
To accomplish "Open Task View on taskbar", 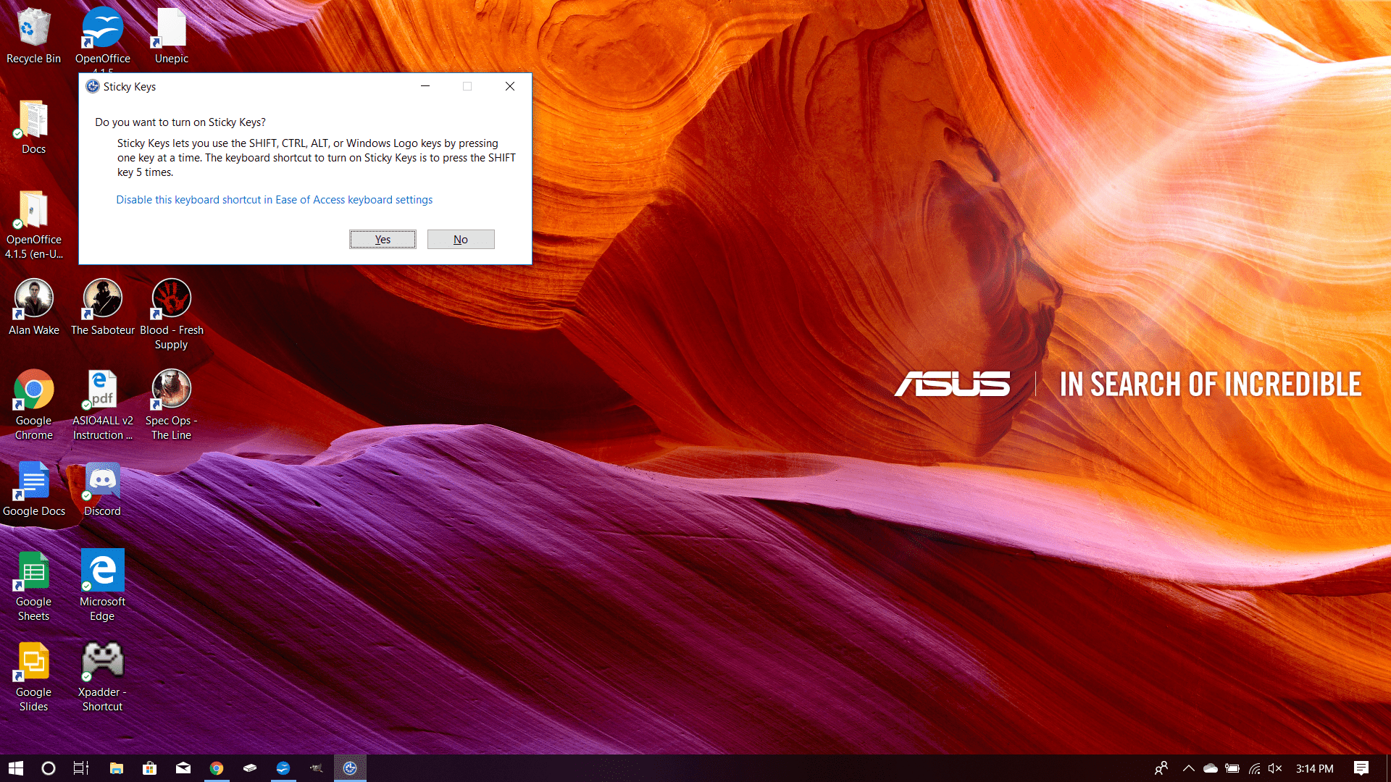I will pos(80,768).
